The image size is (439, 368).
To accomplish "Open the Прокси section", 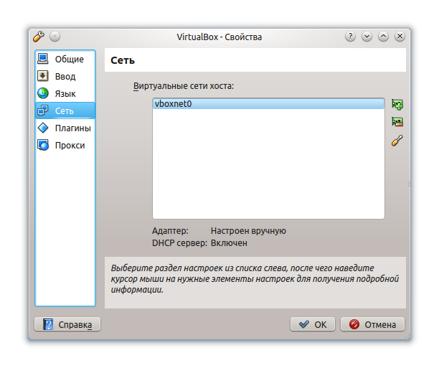I will (x=65, y=146).
